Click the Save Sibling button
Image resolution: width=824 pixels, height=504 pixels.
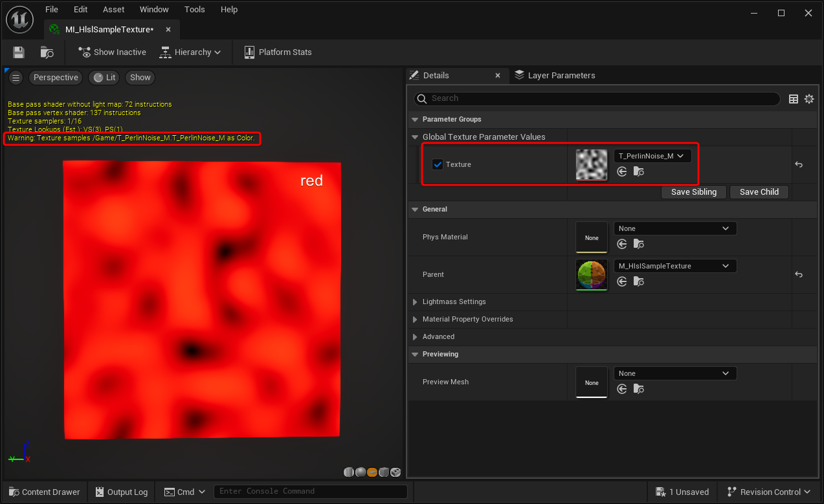point(693,192)
